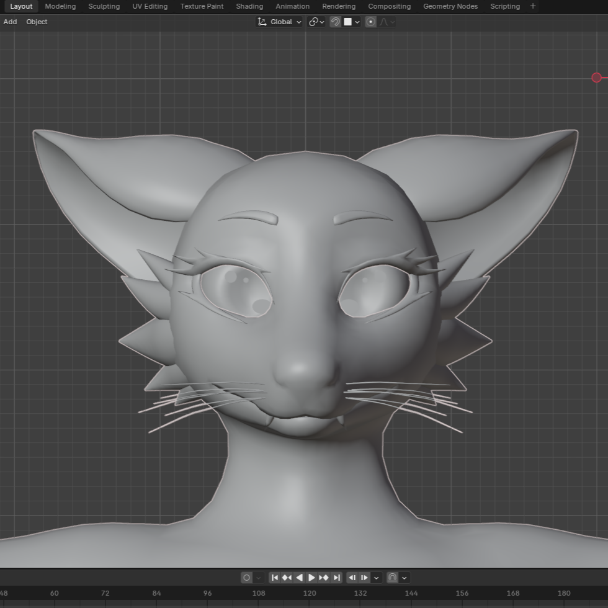Go to the Animation workspace tab
608x608 pixels.
pyautogui.click(x=293, y=6)
